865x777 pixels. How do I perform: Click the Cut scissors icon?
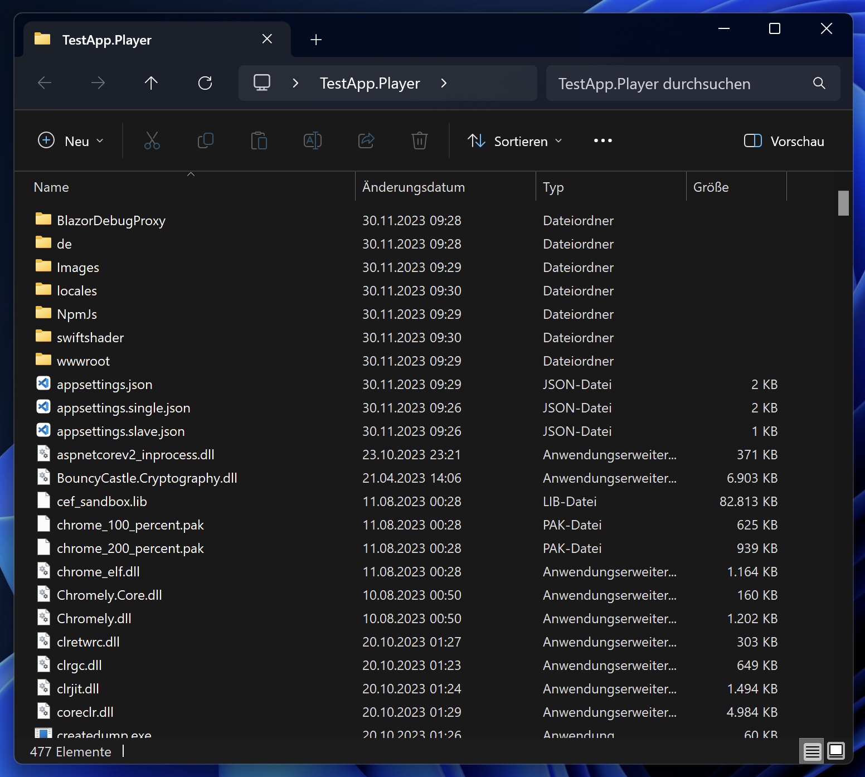tap(152, 140)
